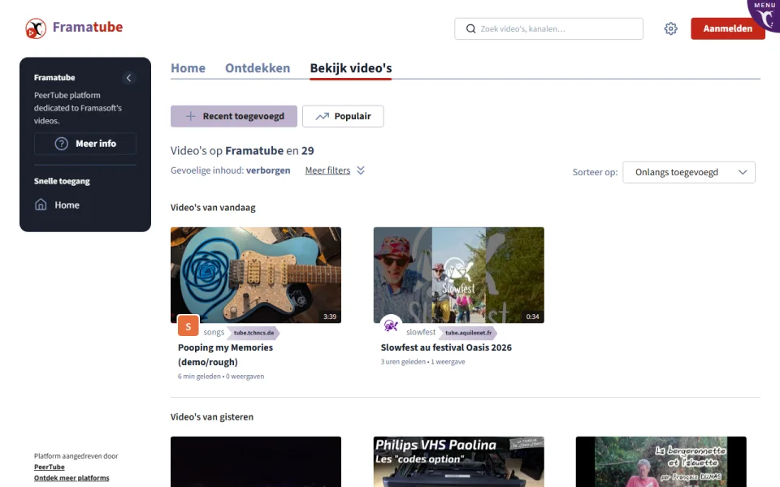Click the songs channel name
The width and height of the screenshot is (780, 487).
click(214, 332)
